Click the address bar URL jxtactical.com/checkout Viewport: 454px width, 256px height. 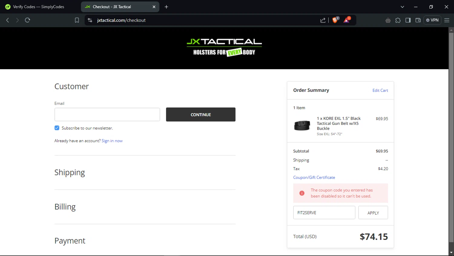point(121,20)
